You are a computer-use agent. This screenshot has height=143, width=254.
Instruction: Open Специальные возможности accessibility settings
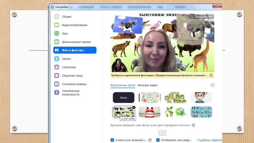(x=70, y=92)
